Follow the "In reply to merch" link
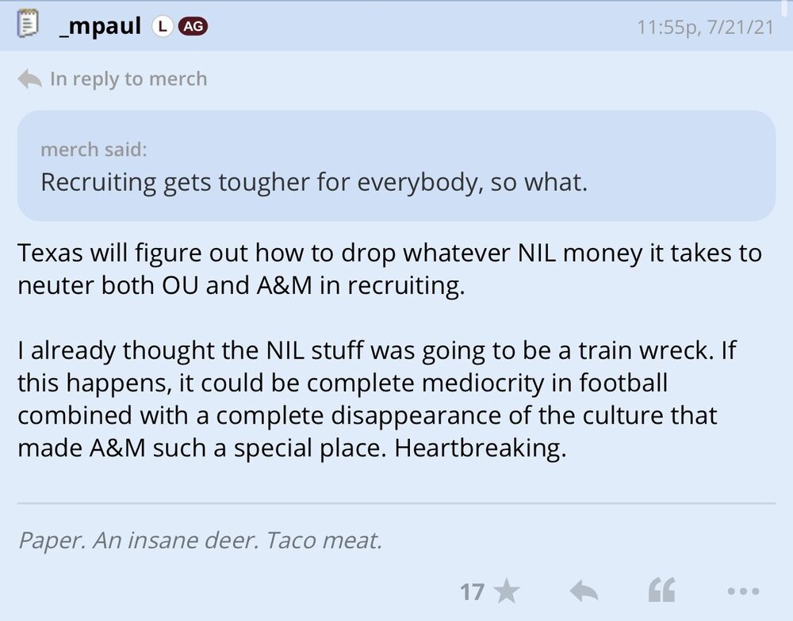 [x=128, y=79]
